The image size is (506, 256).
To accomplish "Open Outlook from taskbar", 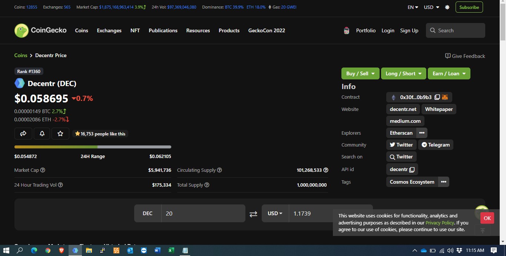I will click(130, 250).
